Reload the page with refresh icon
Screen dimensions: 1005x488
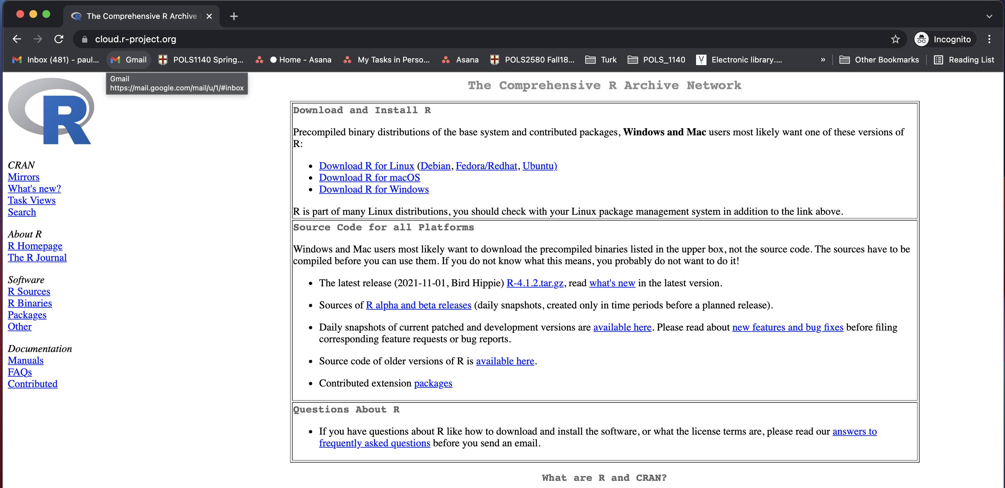click(59, 39)
